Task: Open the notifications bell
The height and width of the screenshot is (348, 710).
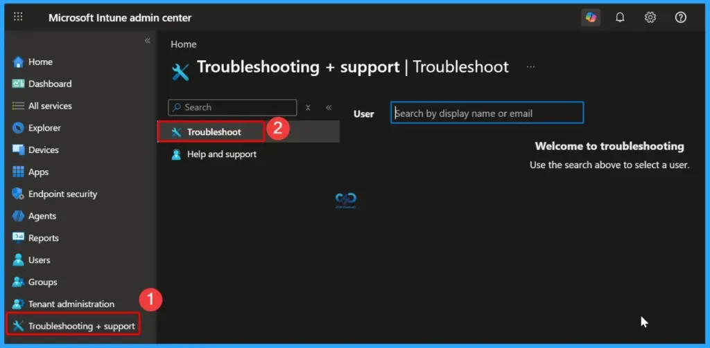Action: 620,17
